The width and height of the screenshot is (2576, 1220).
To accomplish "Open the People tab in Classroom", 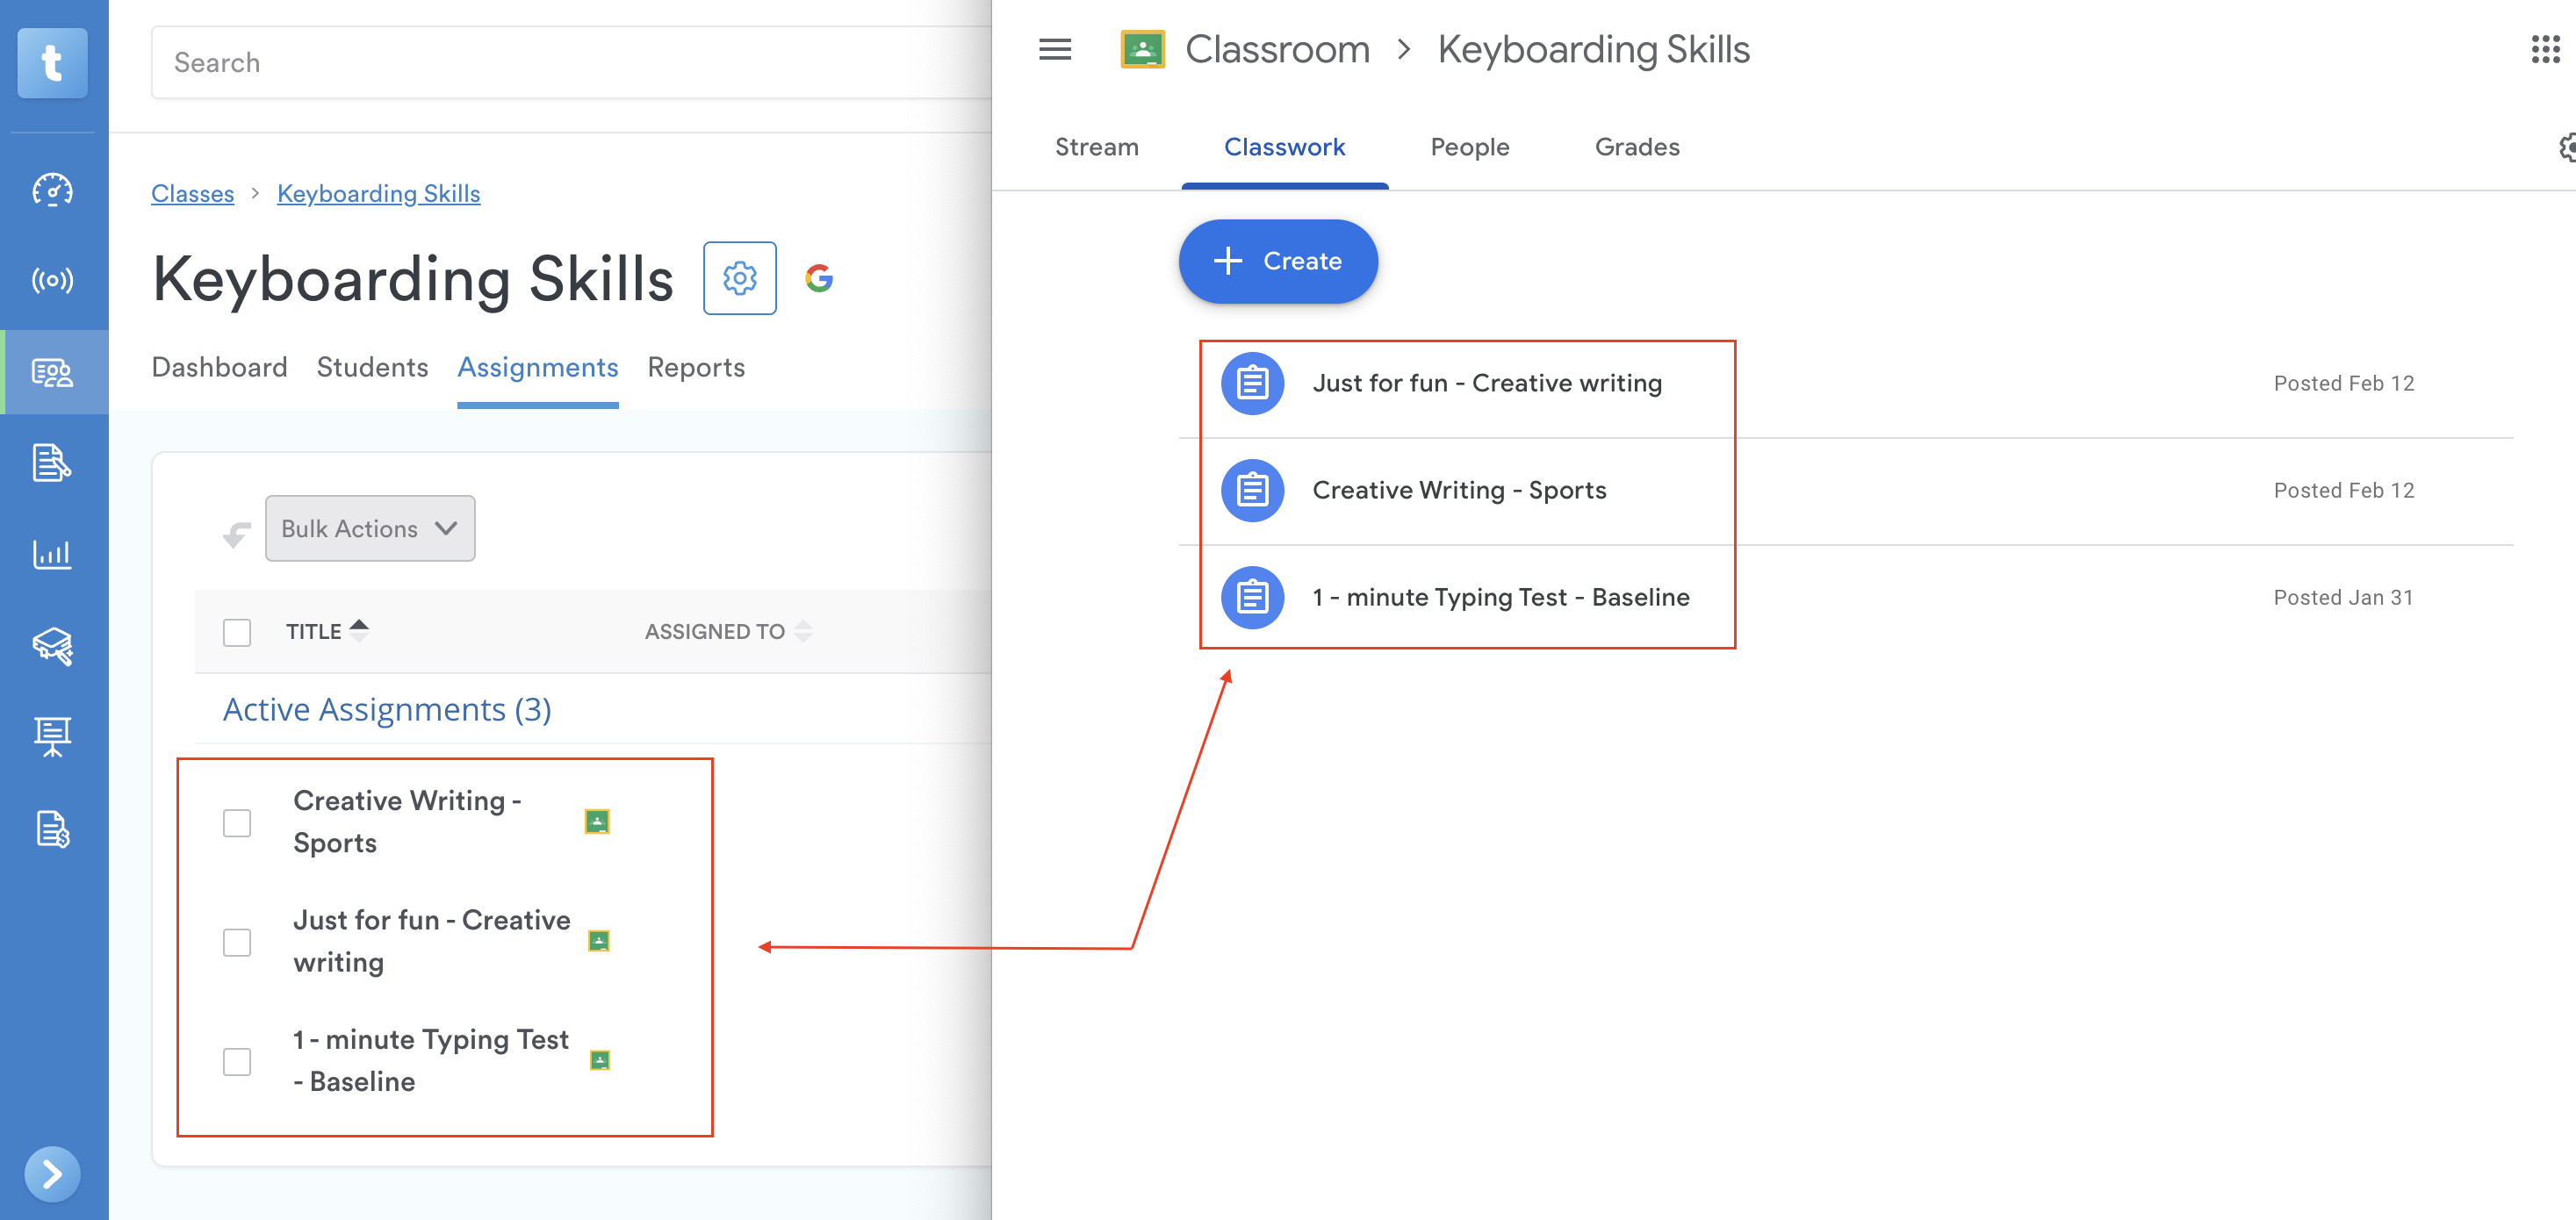I will pos(1469,147).
